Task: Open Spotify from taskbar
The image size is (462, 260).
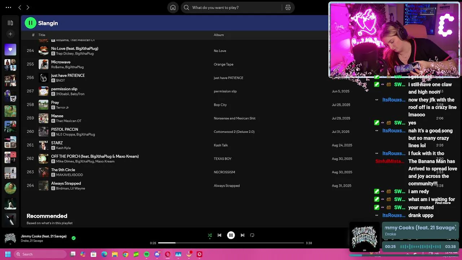Action: pyautogui.click(x=147, y=254)
